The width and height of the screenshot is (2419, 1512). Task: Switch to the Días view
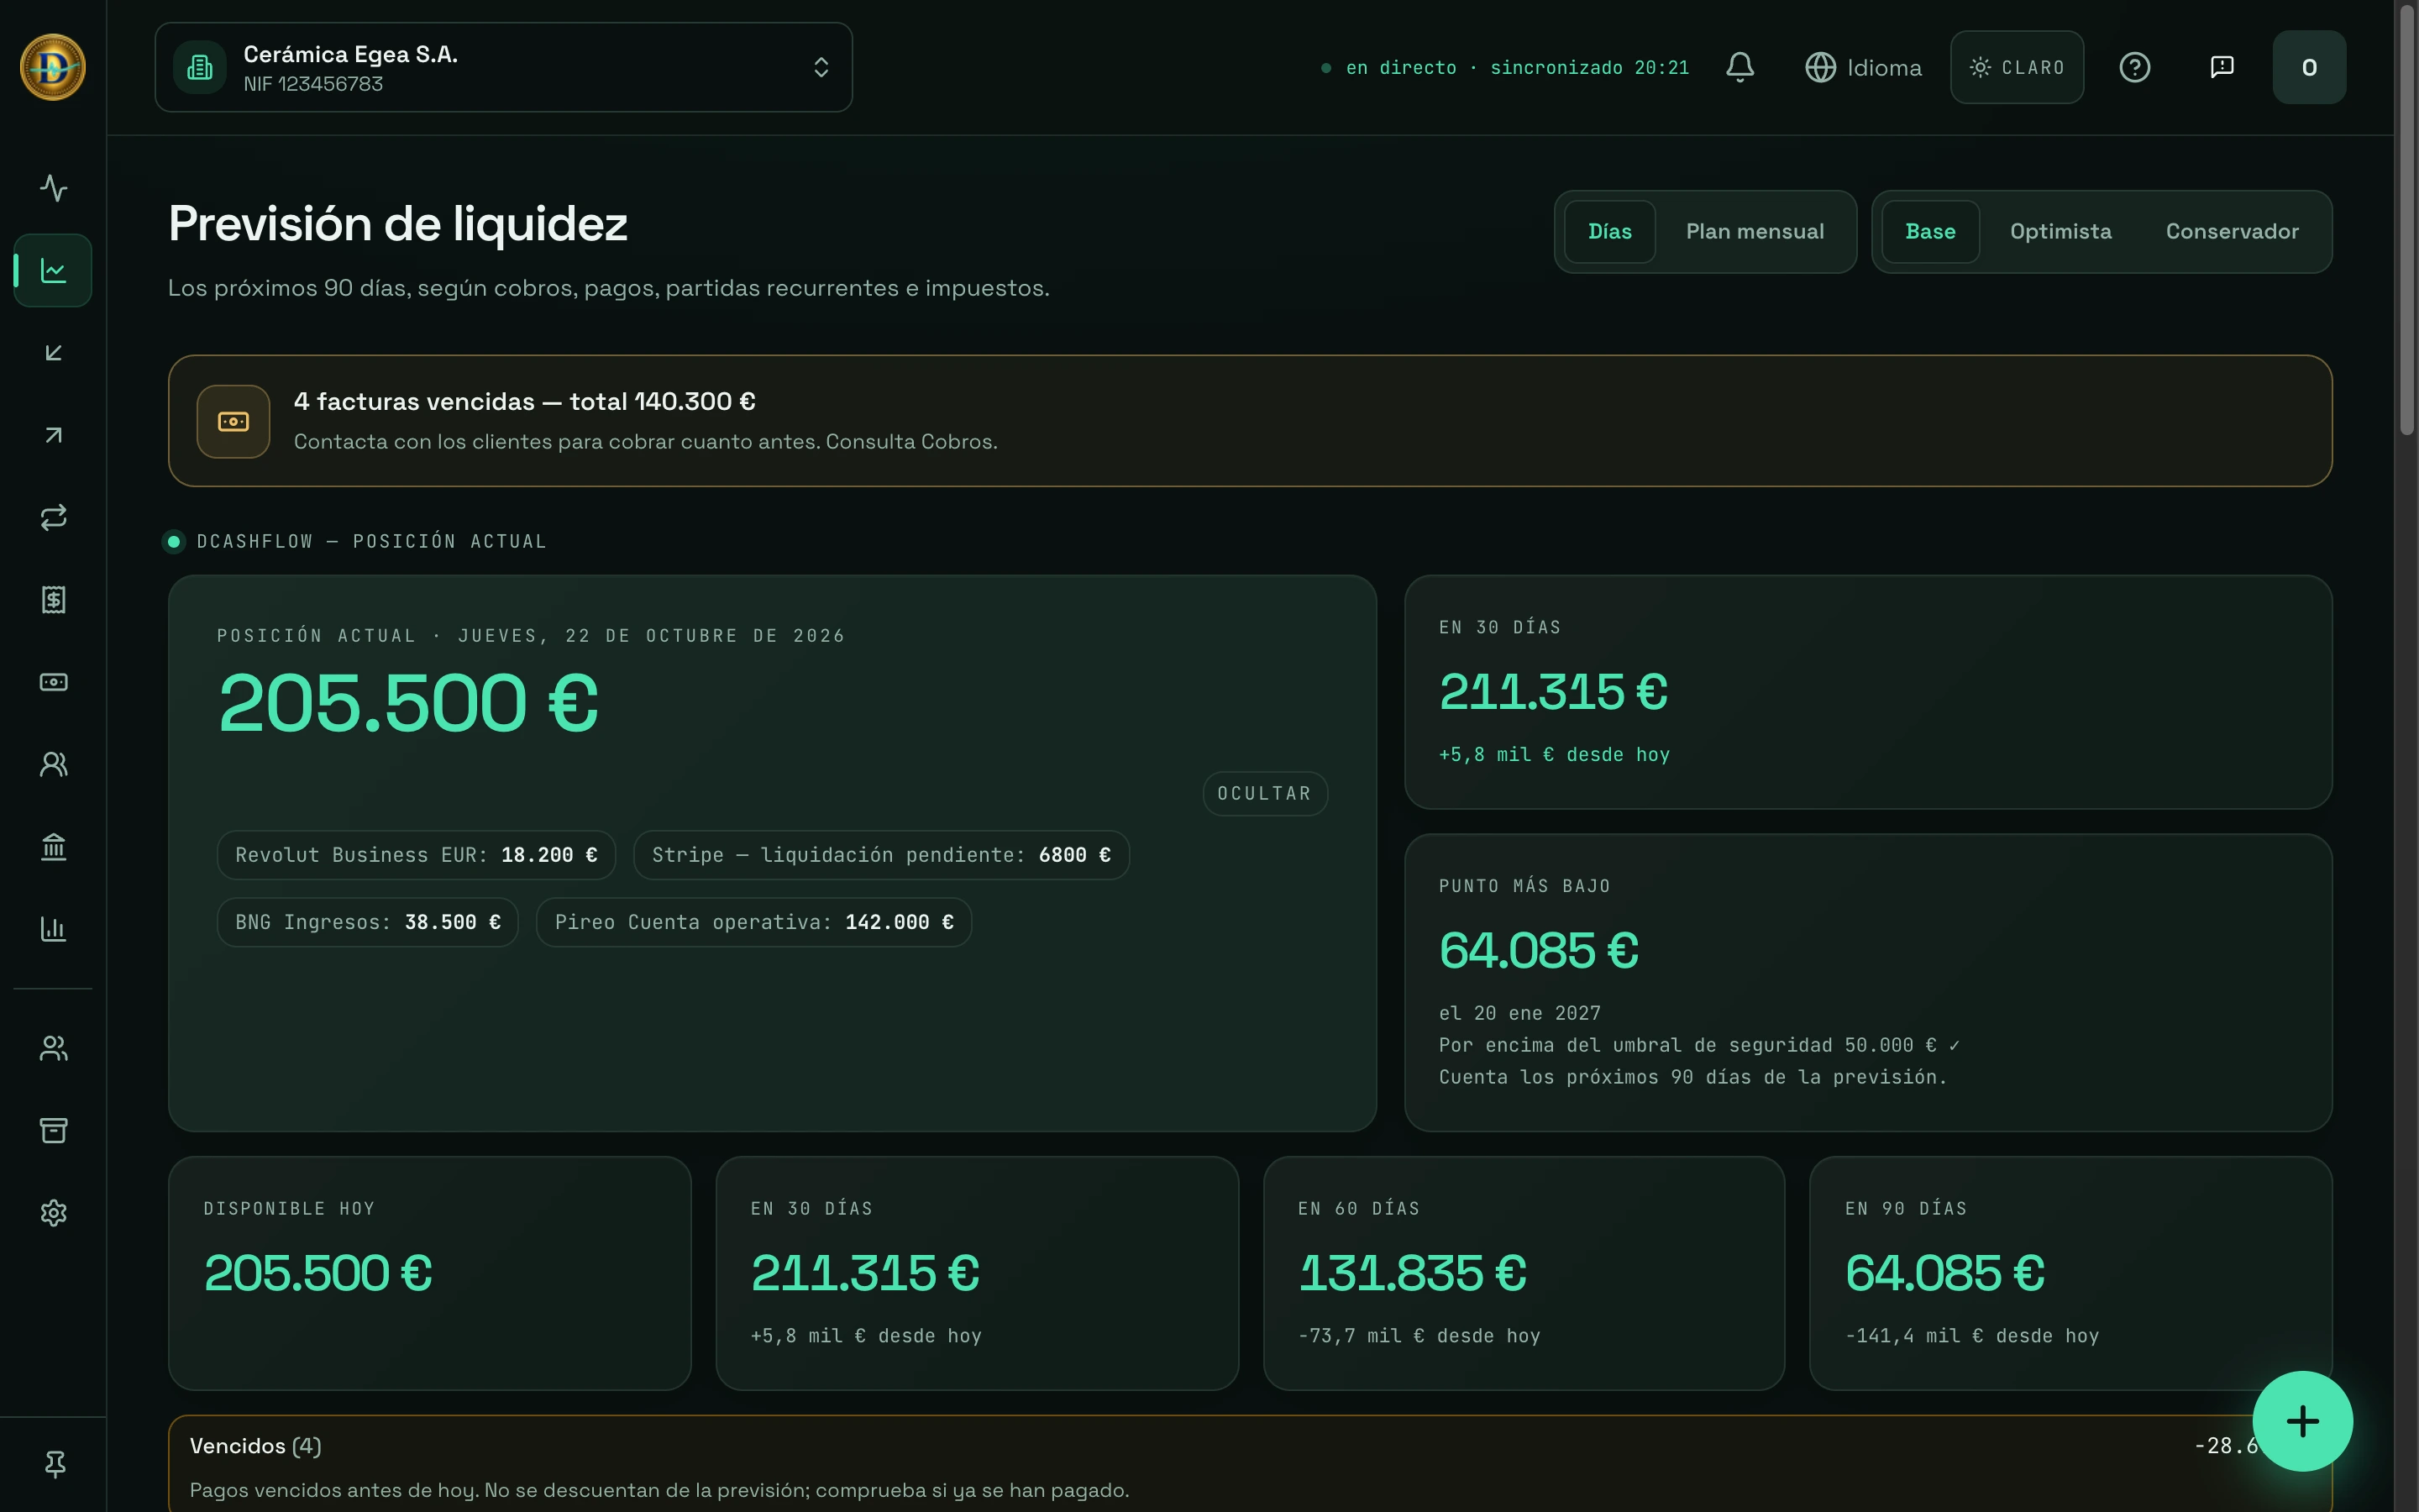pos(1609,231)
